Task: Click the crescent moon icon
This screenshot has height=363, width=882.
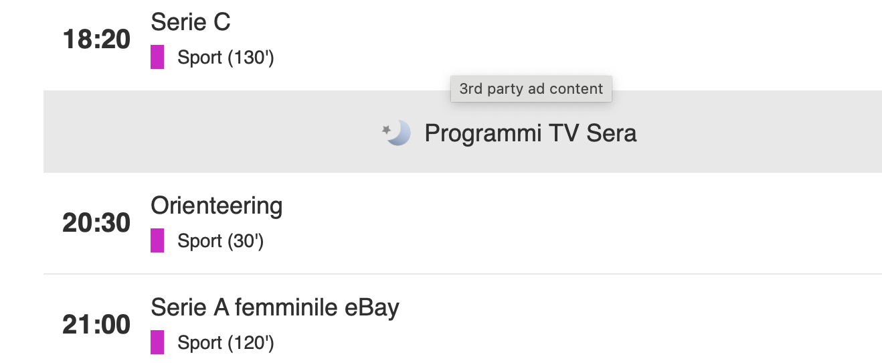Action: (x=400, y=133)
